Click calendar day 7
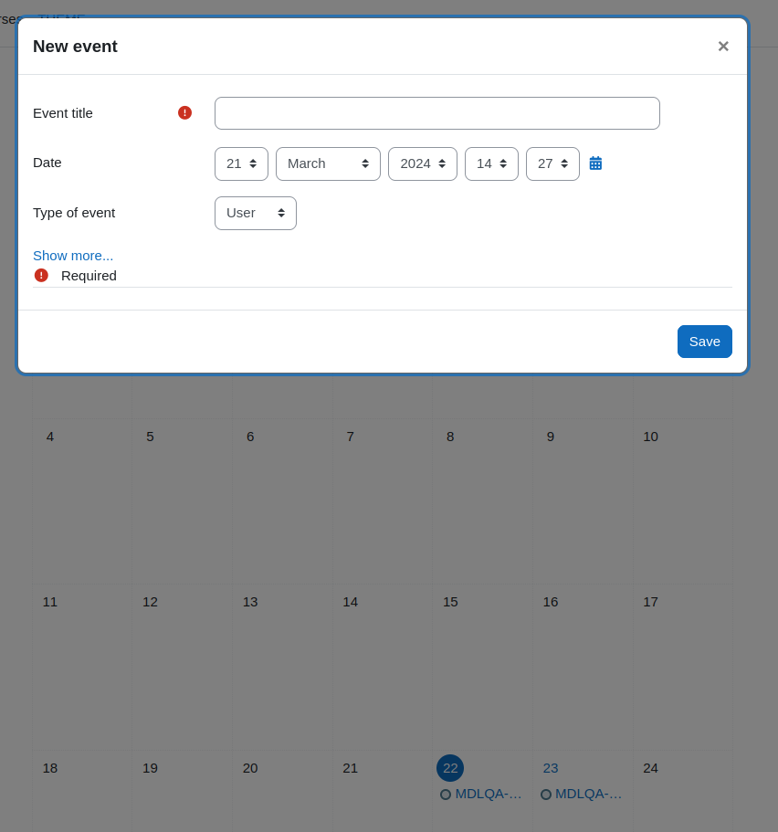778x832 pixels. [351, 437]
